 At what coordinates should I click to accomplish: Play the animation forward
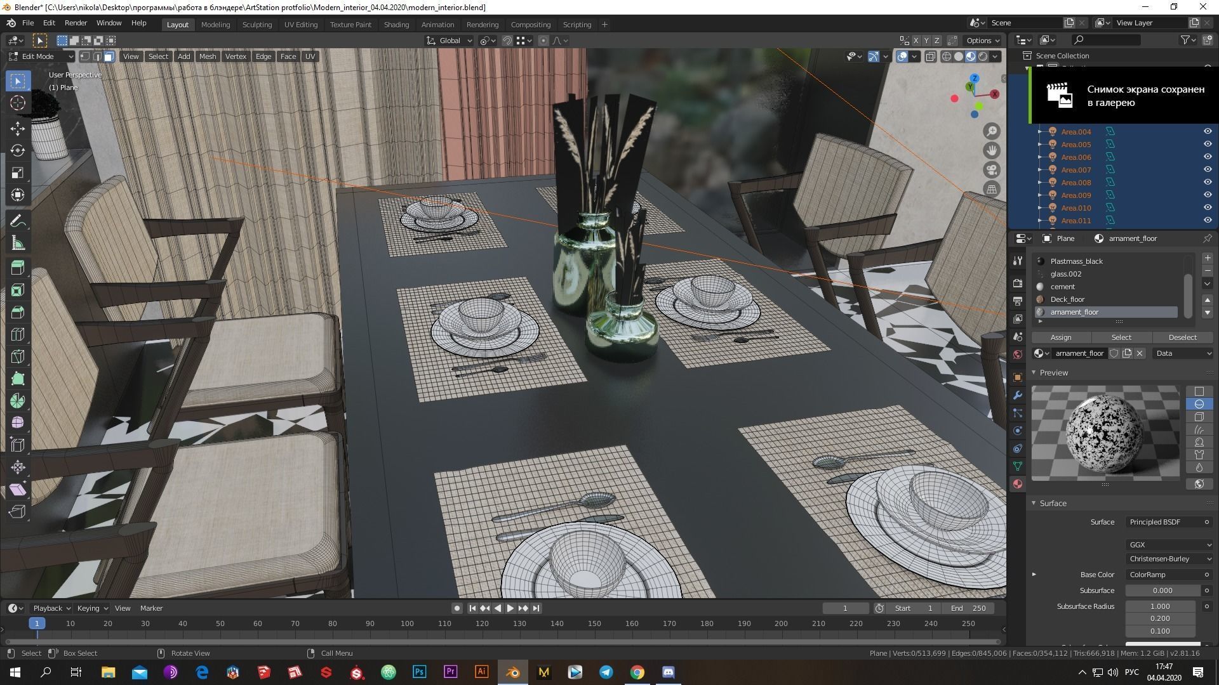coord(510,608)
